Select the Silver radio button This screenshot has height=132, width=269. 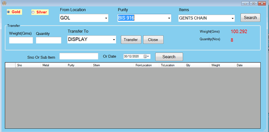coord(33,12)
